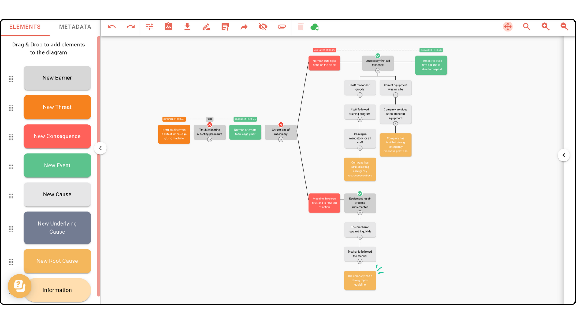Click the New Threat element button

point(57,107)
